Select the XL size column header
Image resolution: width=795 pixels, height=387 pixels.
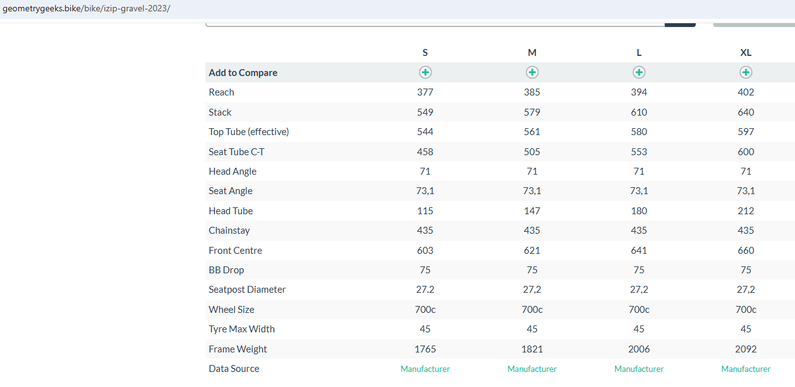(746, 53)
